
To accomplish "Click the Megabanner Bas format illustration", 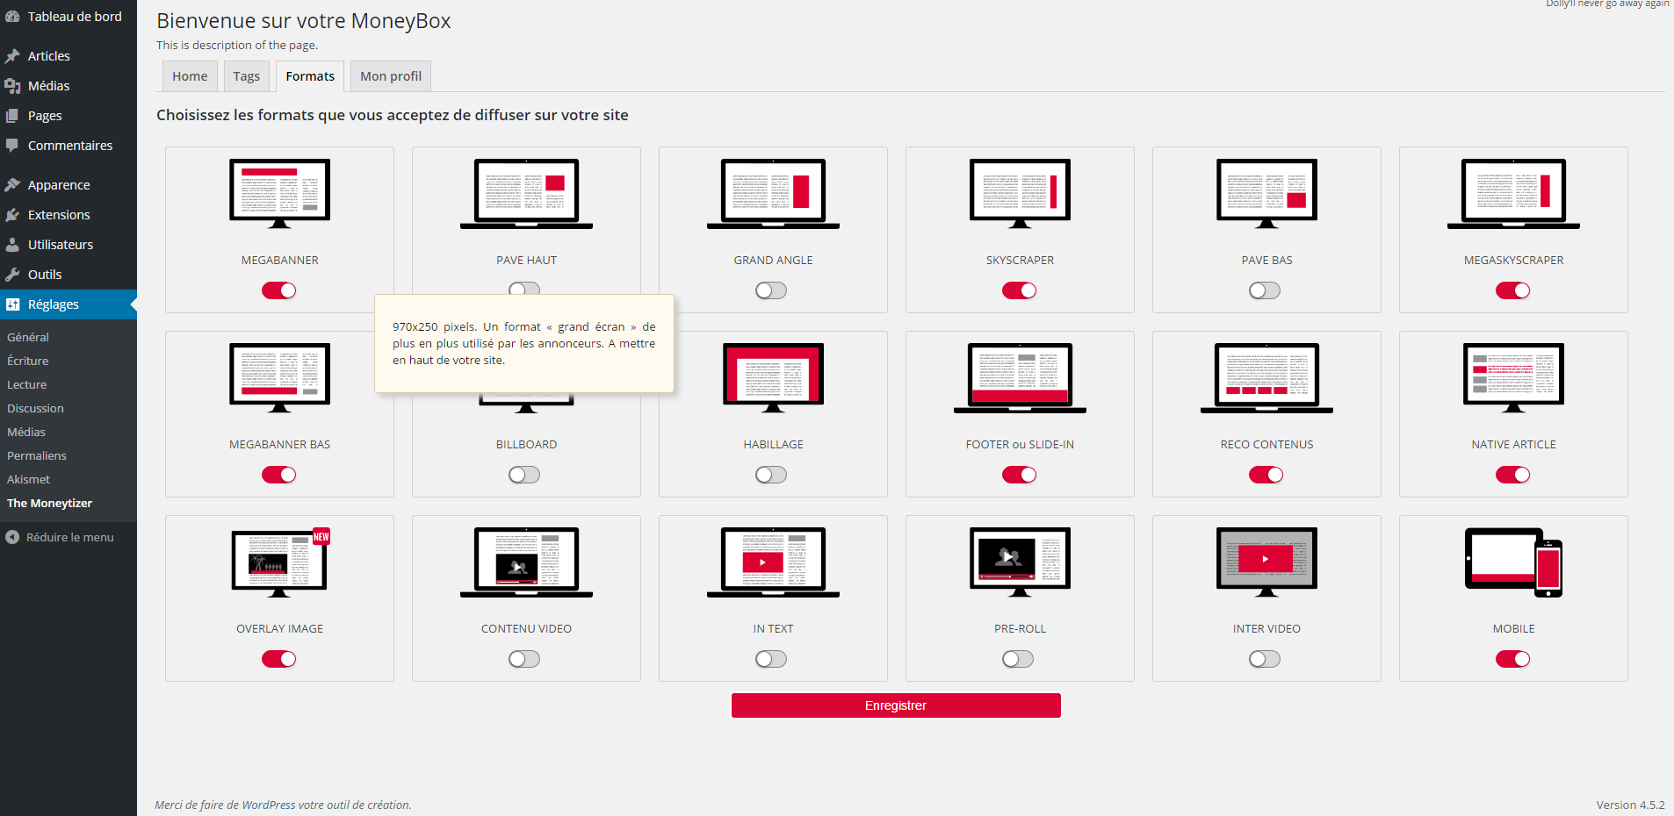I will pos(280,378).
